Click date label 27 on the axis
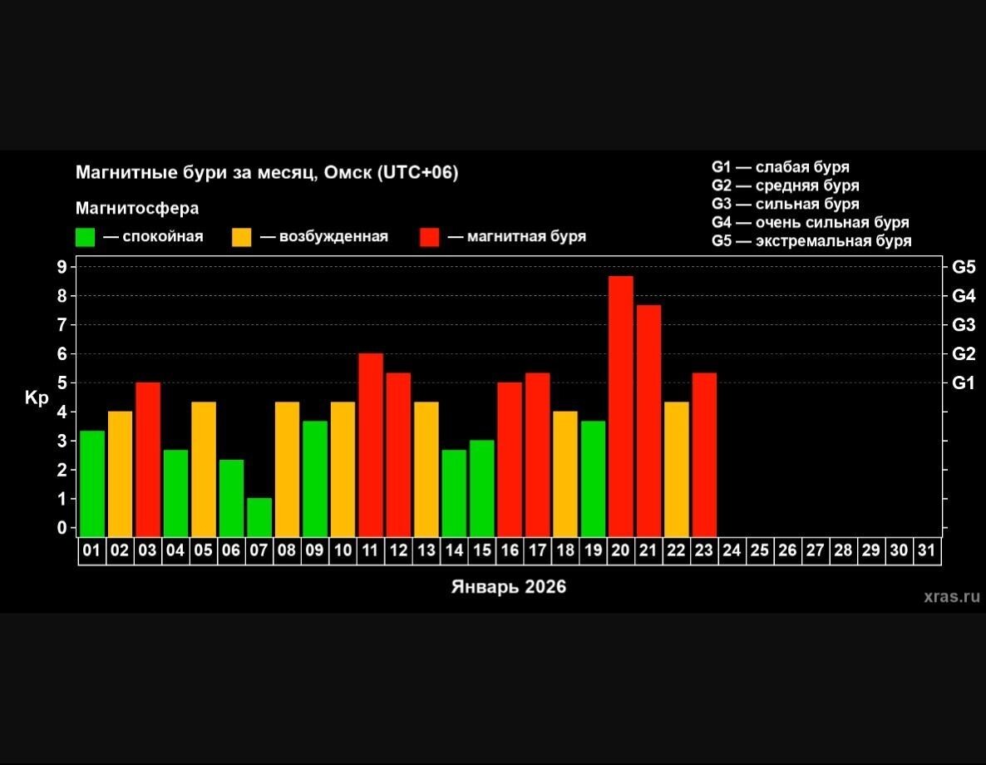Image resolution: width=986 pixels, height=765 pixels. (815, 550)
